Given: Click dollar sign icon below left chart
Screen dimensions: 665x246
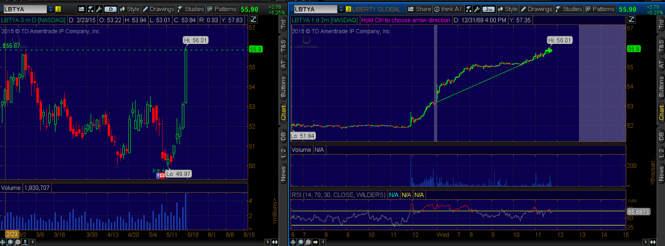Looking at the screenshot, I should [x=25, y=242].
